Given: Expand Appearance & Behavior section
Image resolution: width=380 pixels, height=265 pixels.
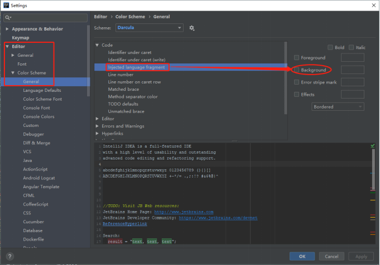Looking at the screenshot, I should pos(7,29).
